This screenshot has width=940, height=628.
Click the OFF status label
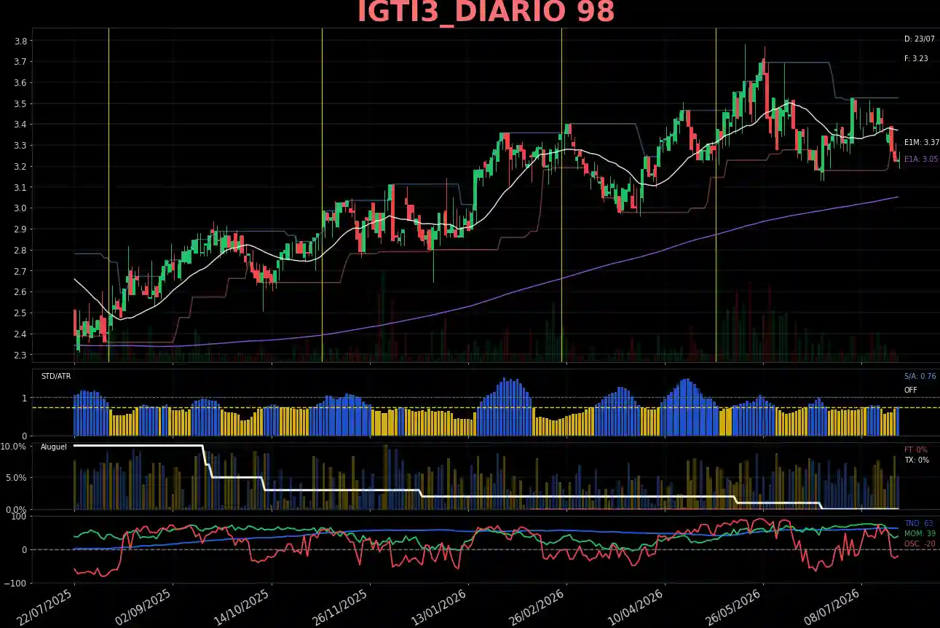pos(910,390)
